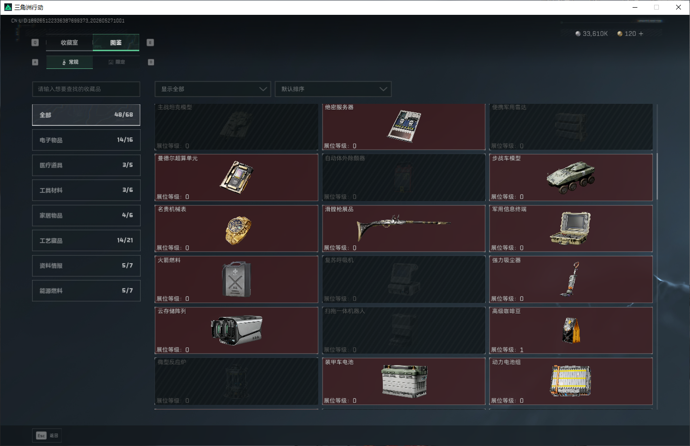The width and height of the screenshot is (690, 446).
Task: Click the military info terminal icon
Action: click(570, 228)
